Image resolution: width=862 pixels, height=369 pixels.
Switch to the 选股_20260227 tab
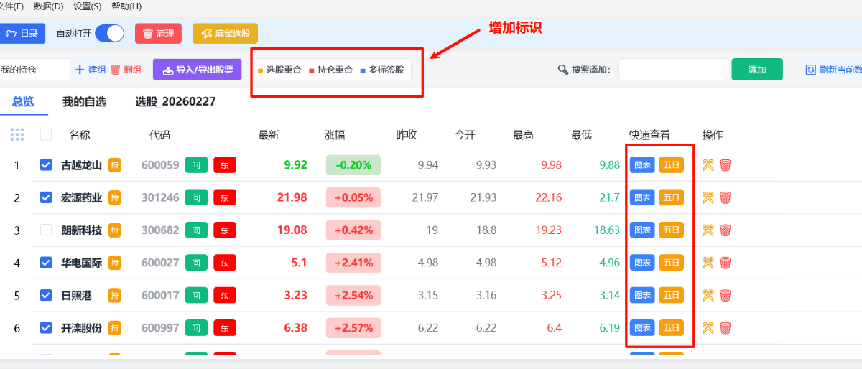point(175,102)
